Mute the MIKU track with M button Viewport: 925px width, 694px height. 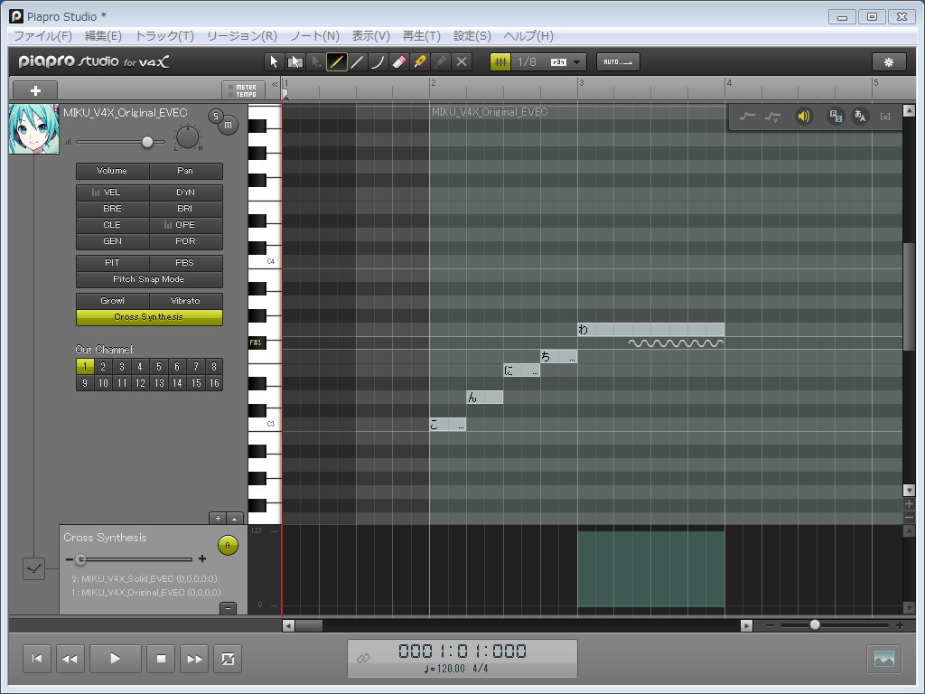[x=229, y=125]
